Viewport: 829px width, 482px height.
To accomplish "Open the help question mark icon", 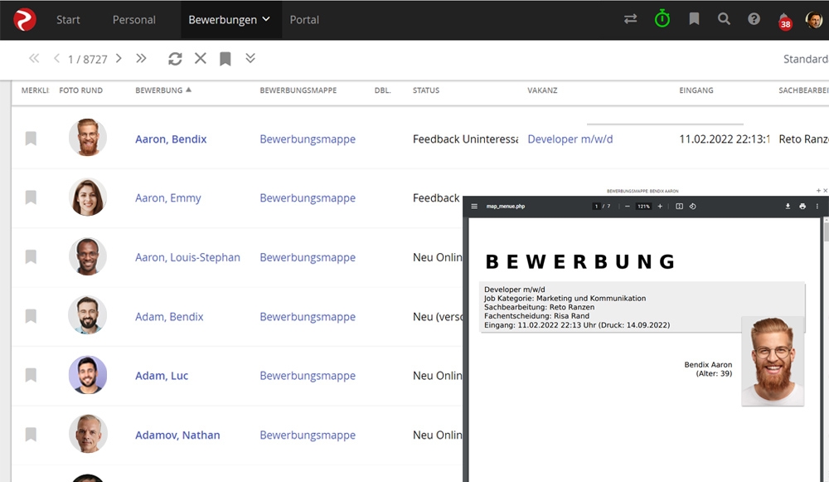I will [x=754, y=19].
